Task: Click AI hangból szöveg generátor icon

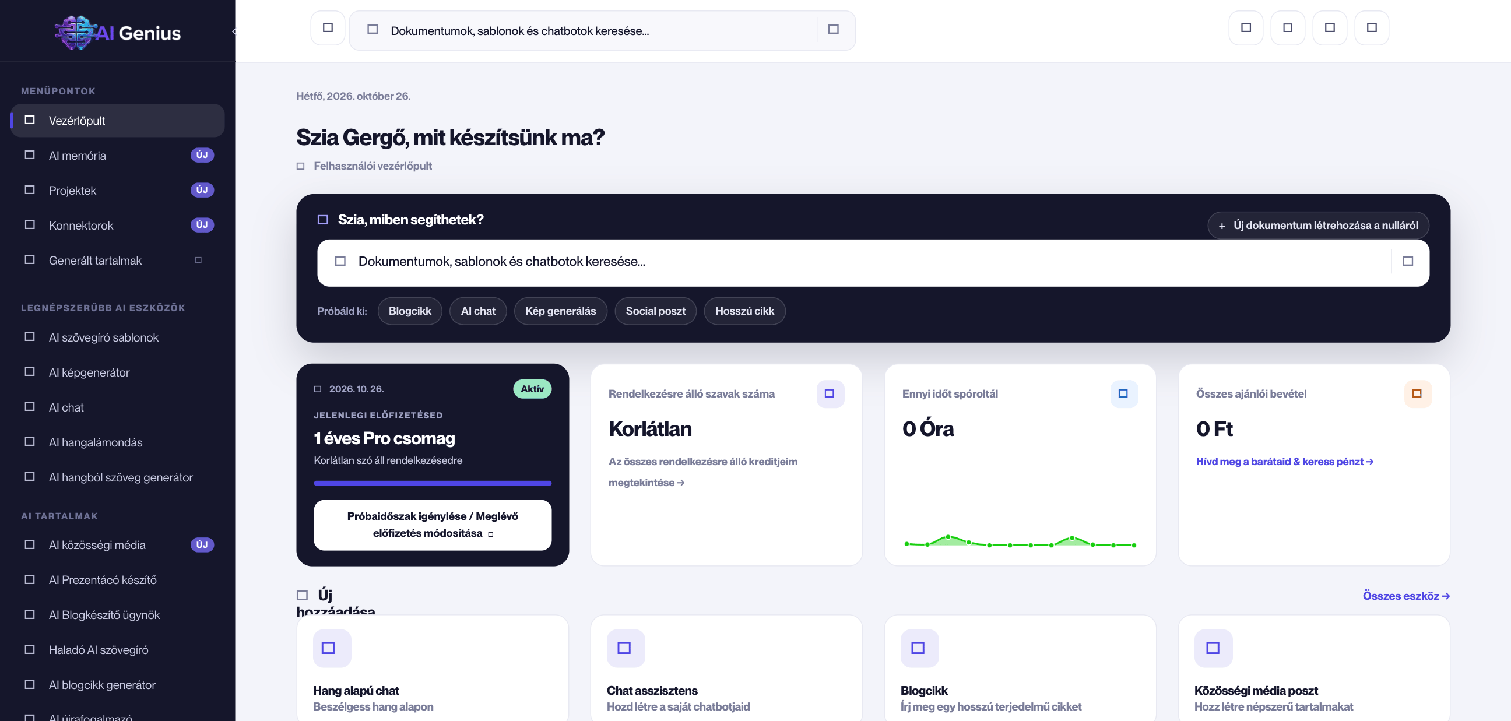Action: [29, 477]
